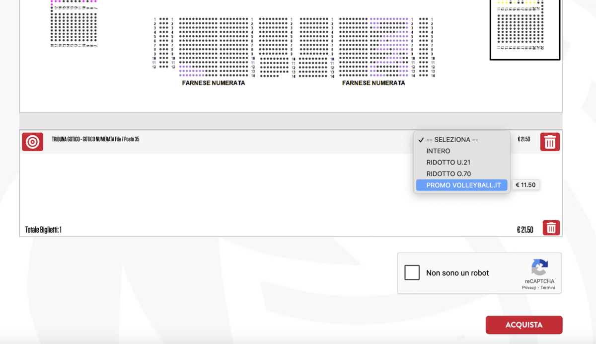
Task: Delete the Fila 7 Posto 35 ticket
Action: click(550, 142)
